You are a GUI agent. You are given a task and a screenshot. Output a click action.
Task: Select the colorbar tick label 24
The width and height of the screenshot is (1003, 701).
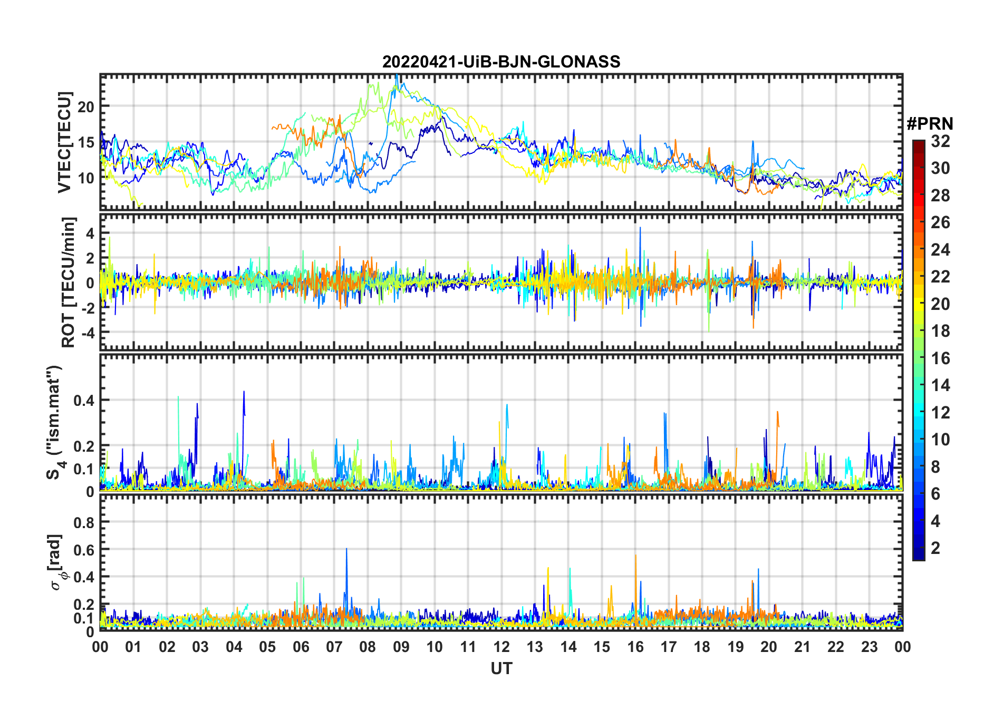pos(940,250)
